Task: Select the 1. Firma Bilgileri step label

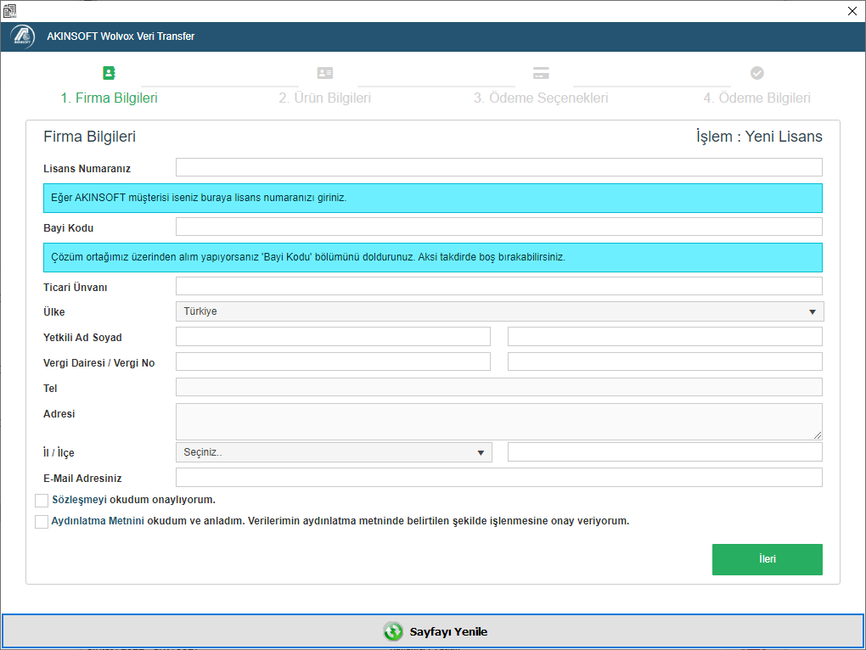Action: coord(109,98)
